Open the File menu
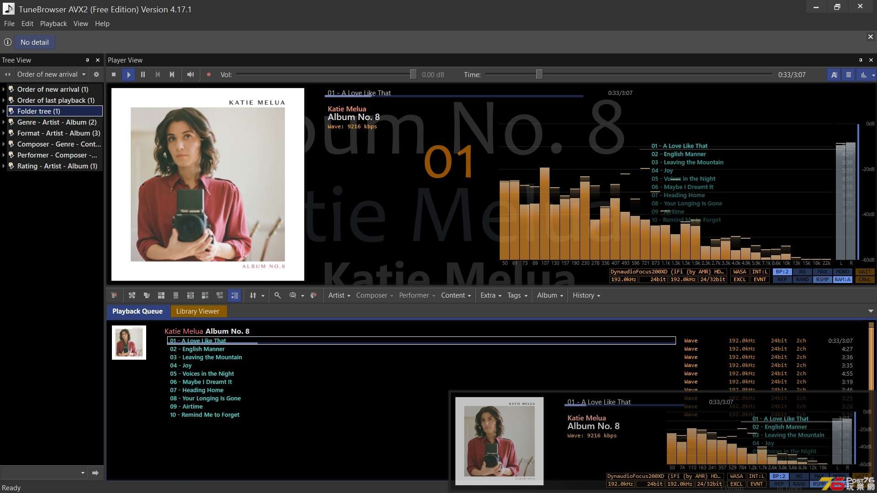Viewport: 877px width, 493px height. tap(9, 24)
